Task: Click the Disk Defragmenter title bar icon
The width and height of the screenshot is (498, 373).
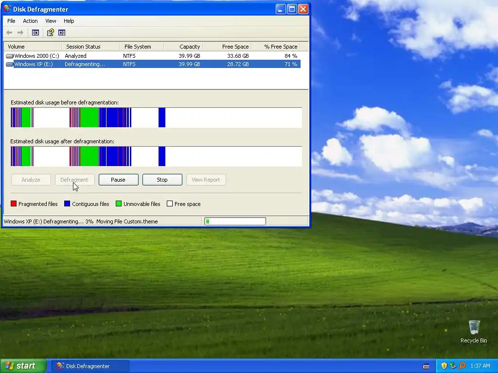Action: [x=7, y=9]
